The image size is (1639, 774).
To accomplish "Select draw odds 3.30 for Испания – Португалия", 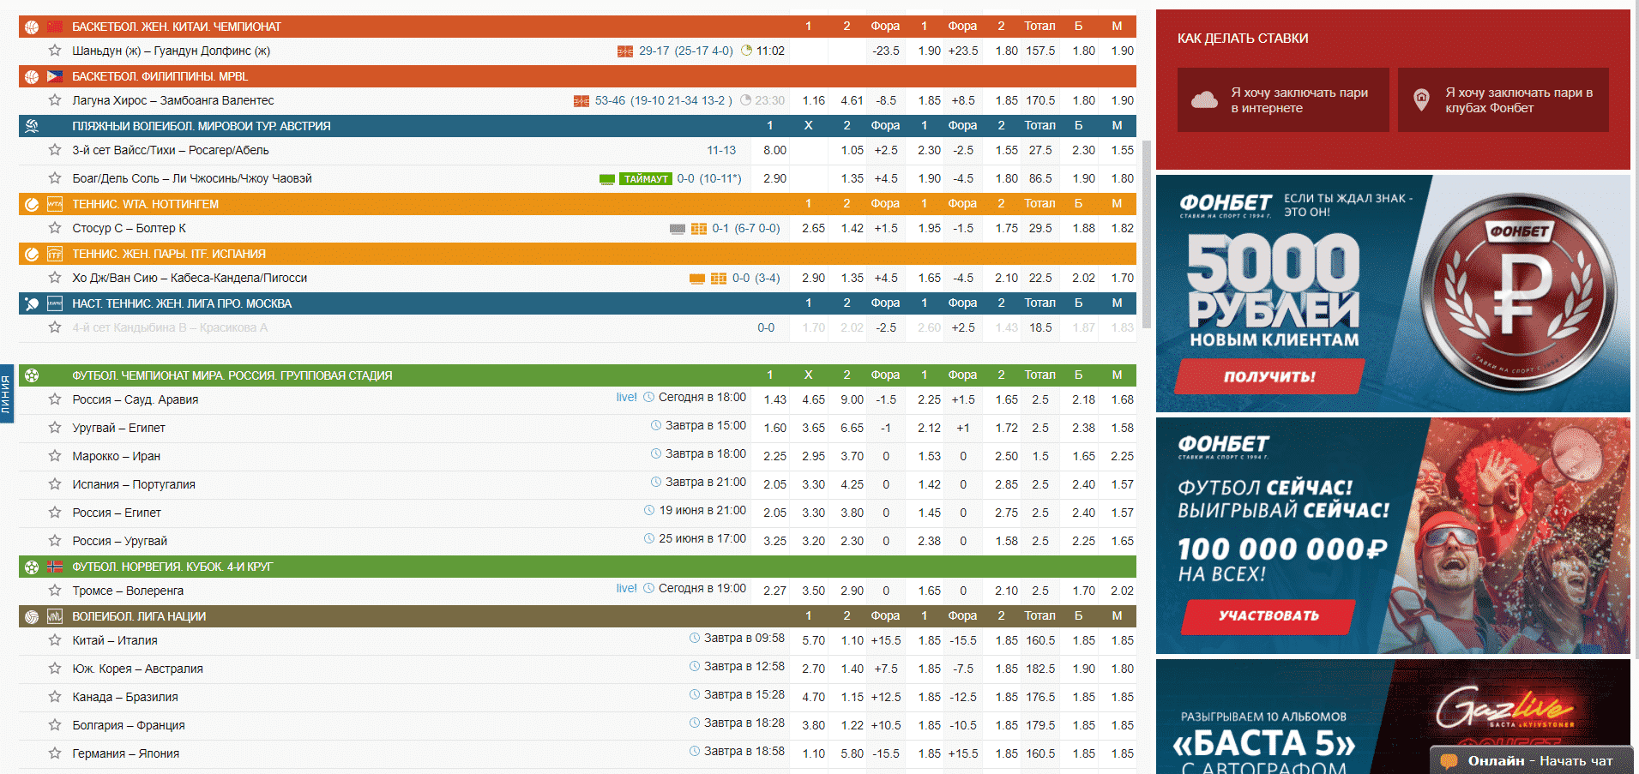I will (813, 484).
